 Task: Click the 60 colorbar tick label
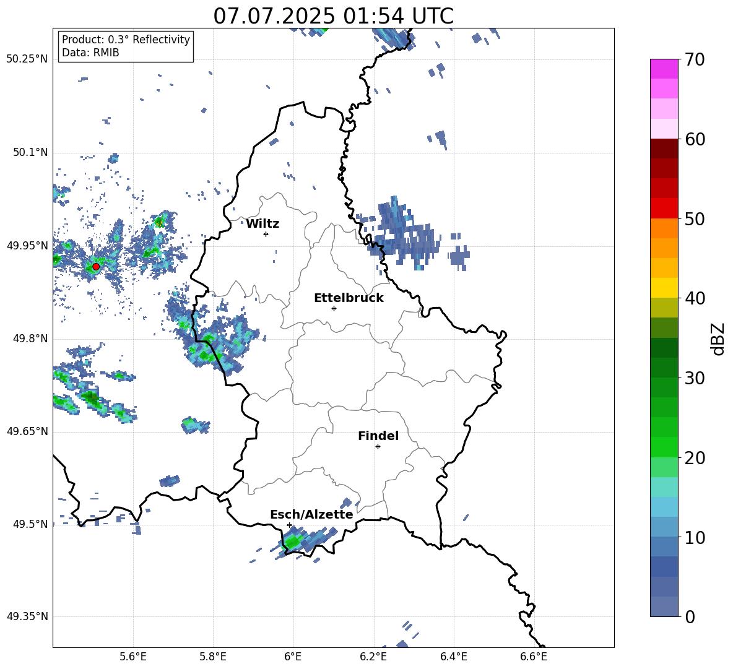pos(695,139)
